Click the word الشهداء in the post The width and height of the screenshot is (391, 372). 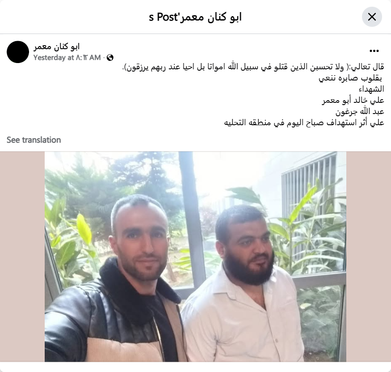coord(371,89)
